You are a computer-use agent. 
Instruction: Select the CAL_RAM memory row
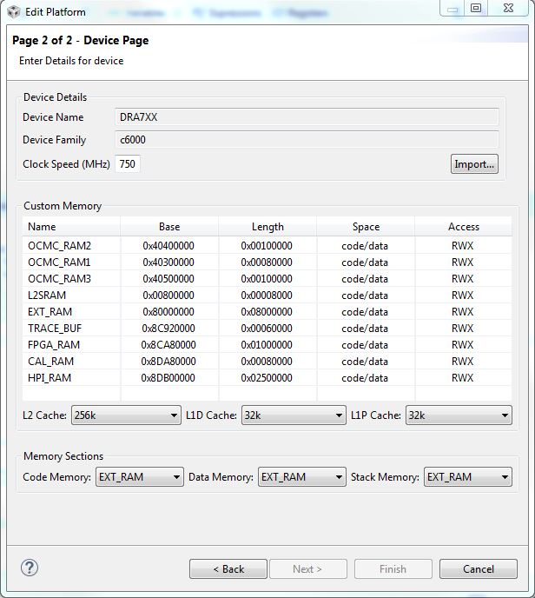267,362
